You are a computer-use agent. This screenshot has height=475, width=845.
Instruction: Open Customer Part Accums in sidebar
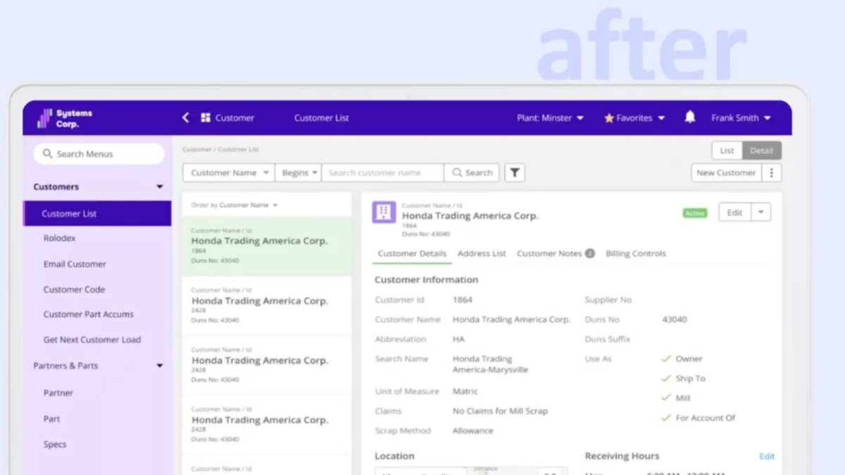coord(88,315)
